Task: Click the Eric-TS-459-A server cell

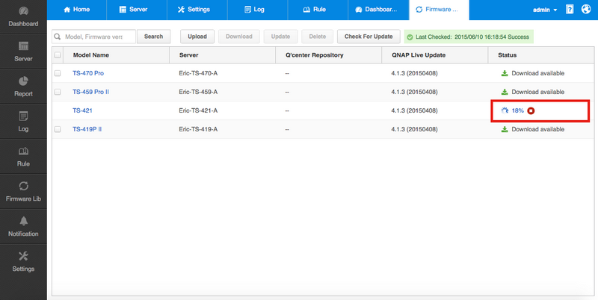Action: click(198, 92)
